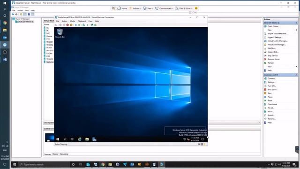300x169 pixels.
Task: Open the File menu of VM Connection window
Action: [x=58, y=21]
